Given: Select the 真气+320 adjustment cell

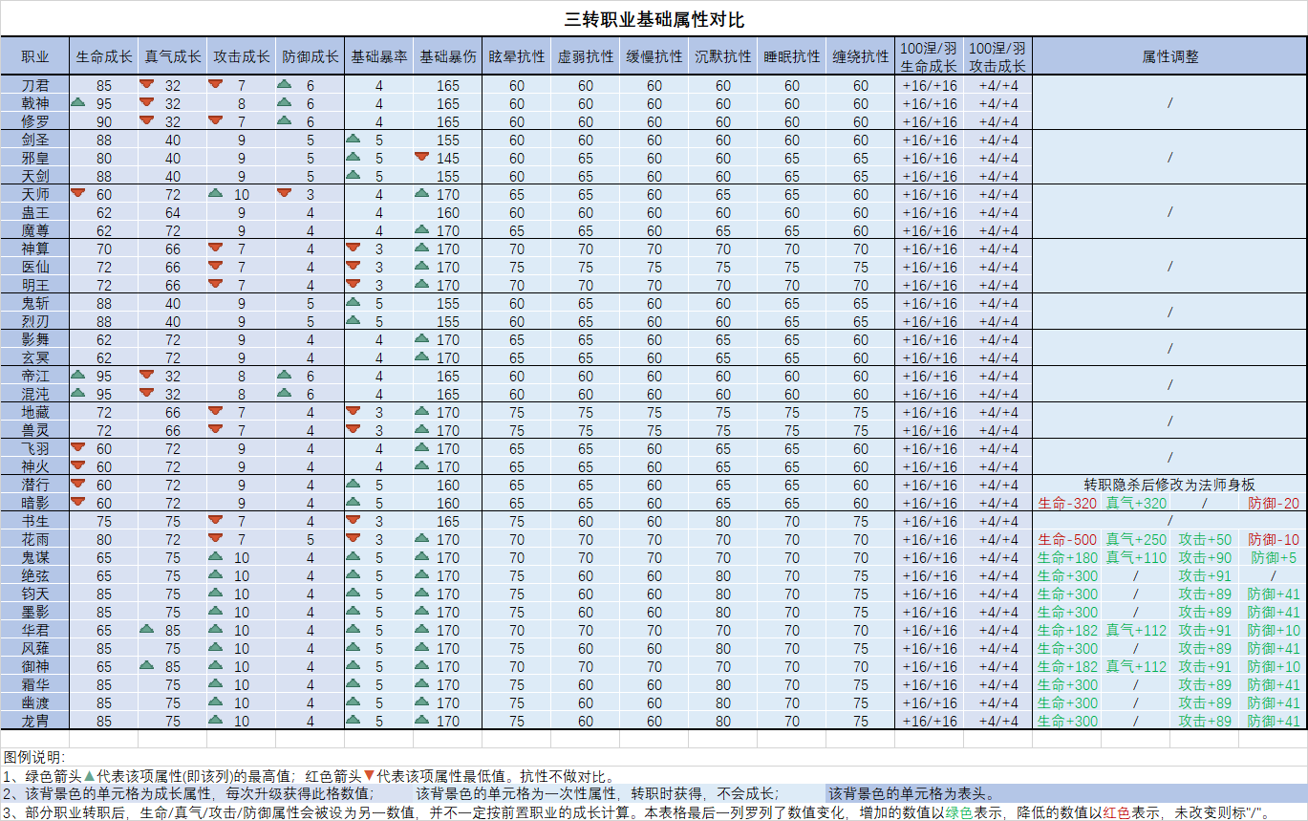Looking at the screenshot, I should pyautogui.click(x=1136, y=503).
